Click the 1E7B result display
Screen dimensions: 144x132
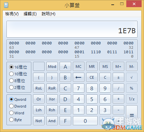(72, 29)
